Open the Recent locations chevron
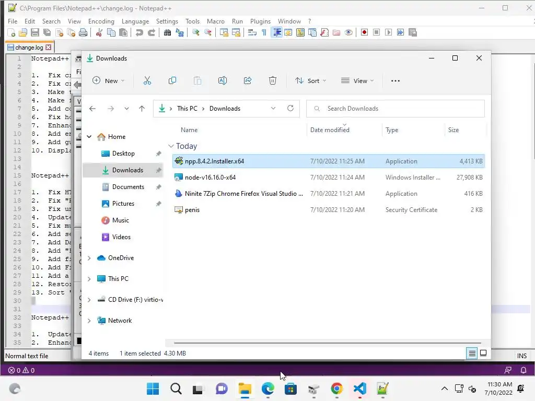535x401 pixels. coord(126,109)
